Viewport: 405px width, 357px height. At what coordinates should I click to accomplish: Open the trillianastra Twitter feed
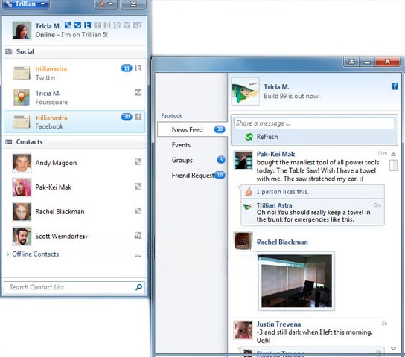coord(74,73)
